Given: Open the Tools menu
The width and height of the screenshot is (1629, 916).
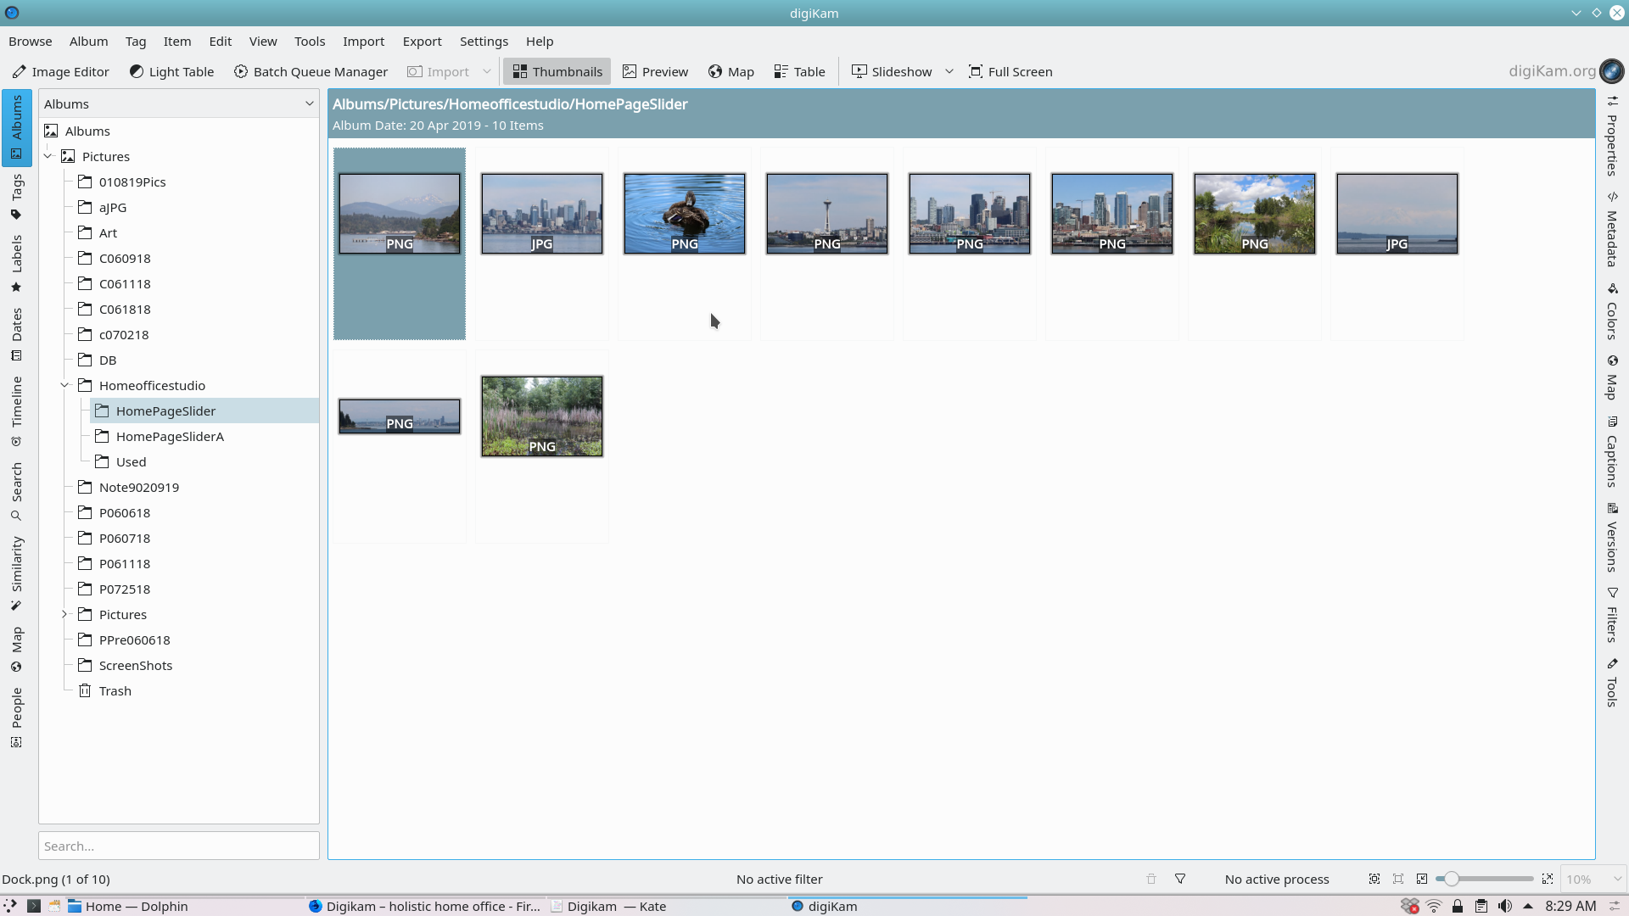Looking at the screenshot, I should (310, 42).
